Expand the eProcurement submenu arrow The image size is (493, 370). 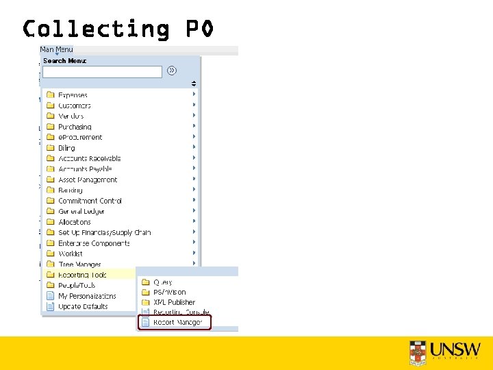pos(194,136)
